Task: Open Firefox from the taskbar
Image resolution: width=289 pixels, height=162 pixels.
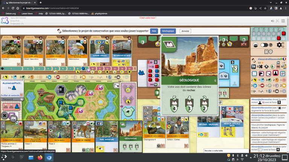Action: coord(40,157)
